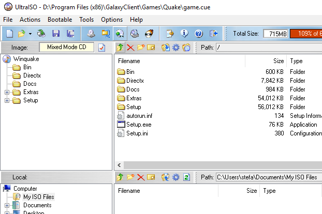Click the Add to image icon in local pane

166,177
